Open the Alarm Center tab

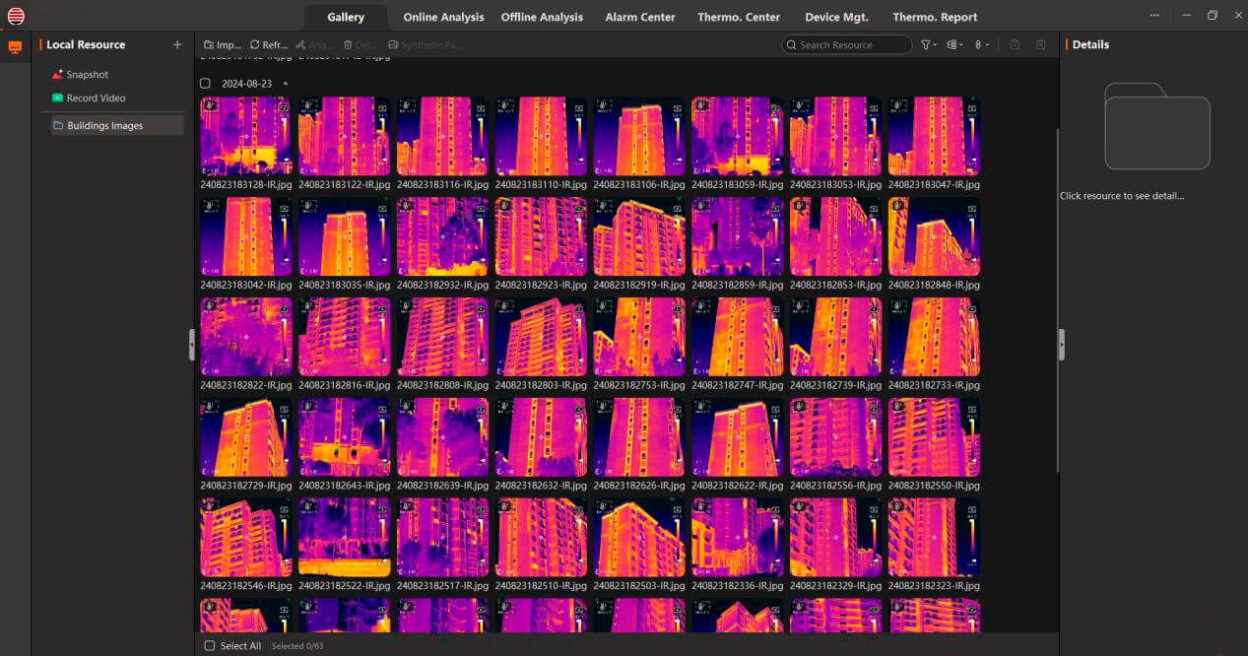click(640, 17)
